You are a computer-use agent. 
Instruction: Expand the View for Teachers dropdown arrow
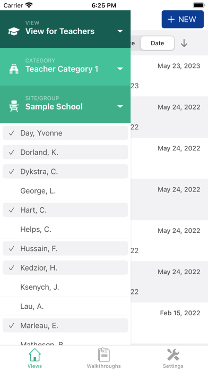click(120, 31)
